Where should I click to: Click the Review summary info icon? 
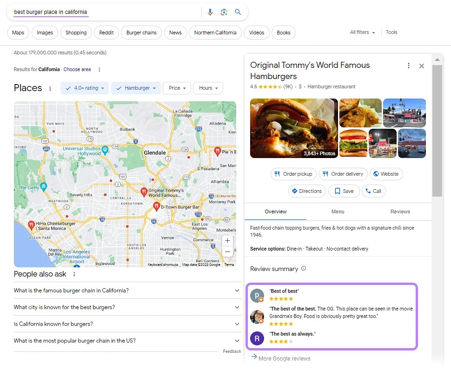pos(304,269)
